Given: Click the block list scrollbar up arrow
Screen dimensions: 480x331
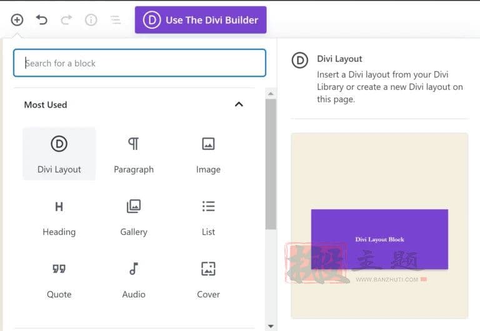Looking at the screenshot, I should [271, 94].
